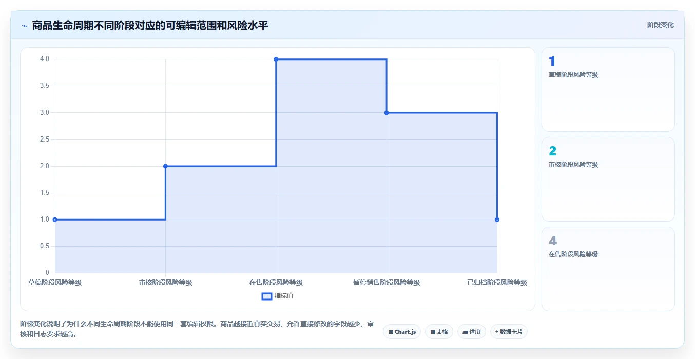Open the card showing value 2 审核阶段风险等级
This screenshot has width=695, height=359.
608,179
